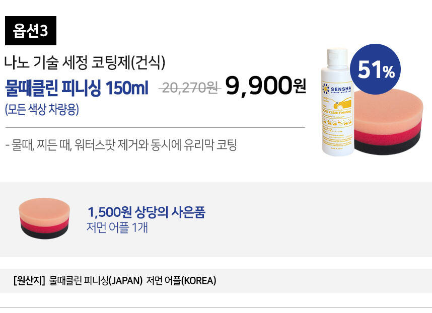Click the (모든 색상 차량용) subtitle
This screenshot has width=432, height=313.
42,109
